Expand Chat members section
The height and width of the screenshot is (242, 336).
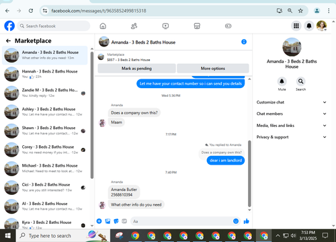tap(292, 114)
